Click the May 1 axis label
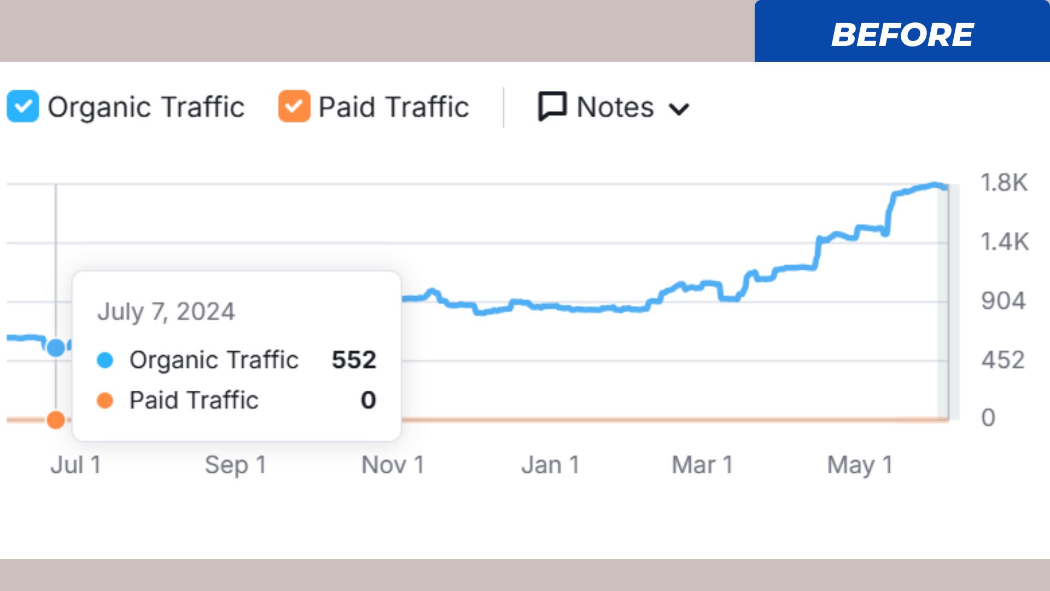Viewport: 1050px width, 591px height. tap(860, 465)
